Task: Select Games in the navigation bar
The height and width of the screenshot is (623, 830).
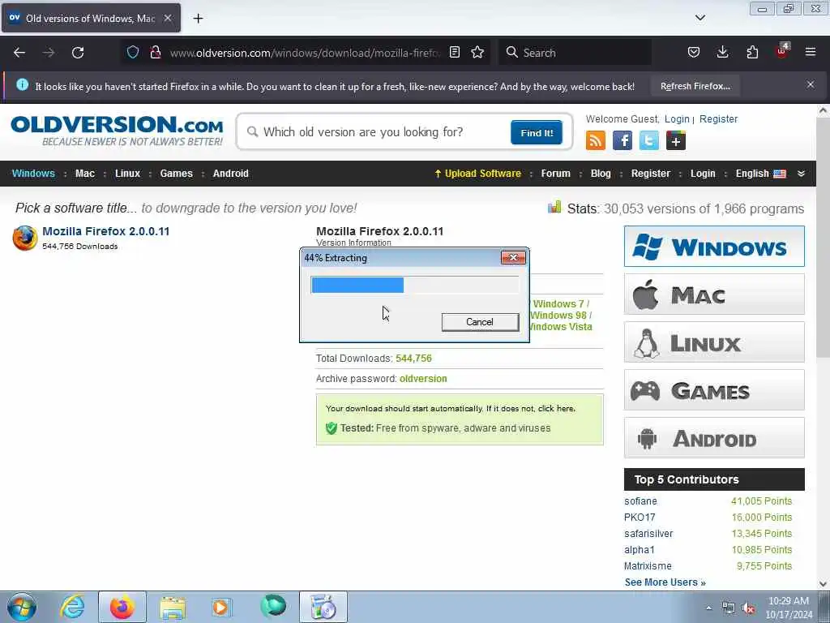Action: click(176, 174)
